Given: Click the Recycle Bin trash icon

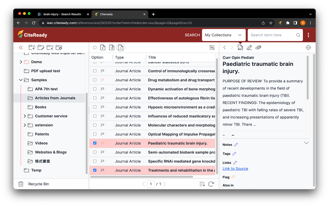Looking at the screenshot, I should tap(21, 184).
